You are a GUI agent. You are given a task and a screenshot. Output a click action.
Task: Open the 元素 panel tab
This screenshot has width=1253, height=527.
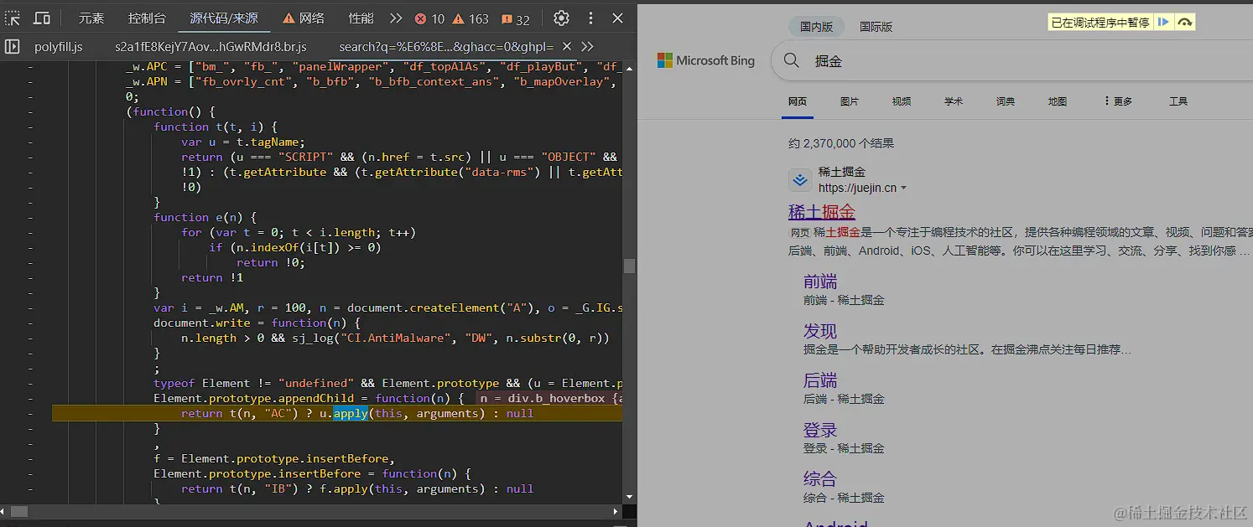pos(91,18)
